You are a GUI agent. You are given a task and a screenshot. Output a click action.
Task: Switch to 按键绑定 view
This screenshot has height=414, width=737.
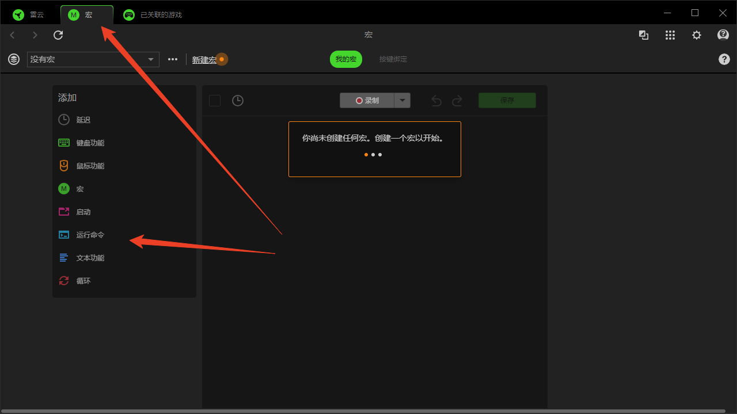(393, 59)
